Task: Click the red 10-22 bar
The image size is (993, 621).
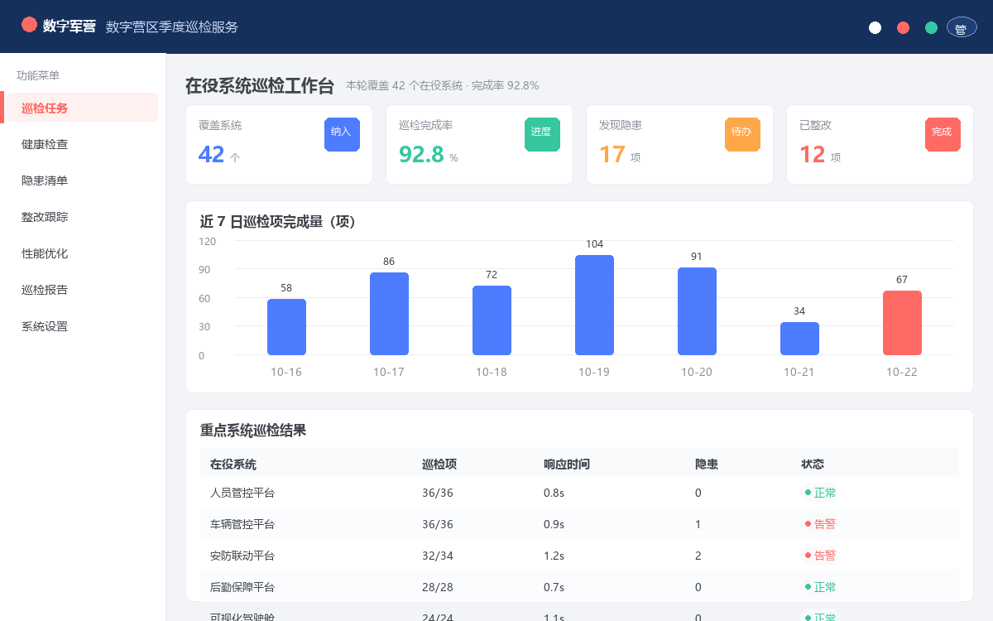Action: [x=902, y=323]
